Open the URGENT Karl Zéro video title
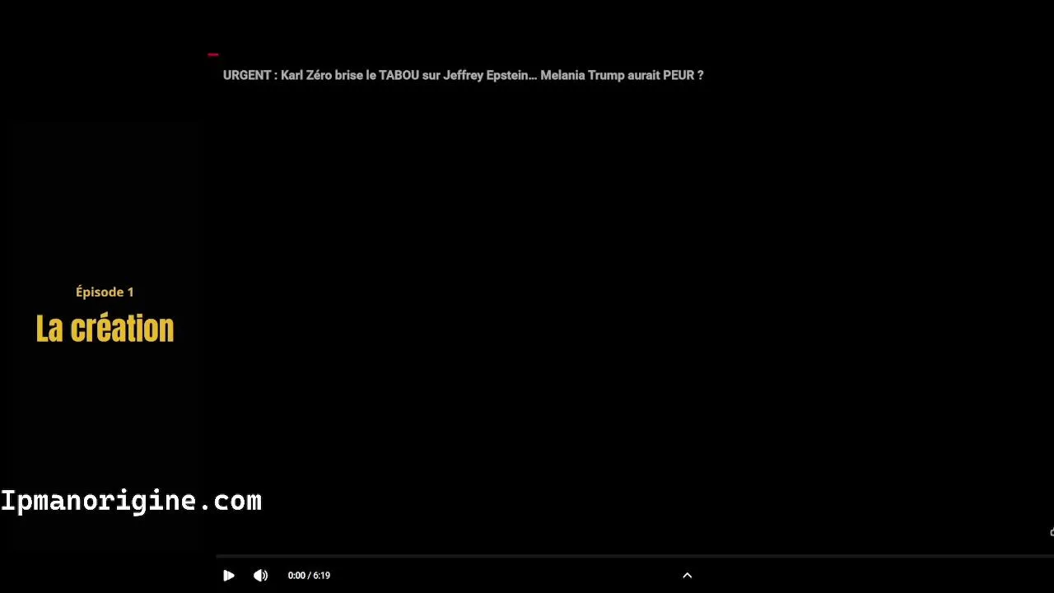1054x593 pixels. [463, 75]
